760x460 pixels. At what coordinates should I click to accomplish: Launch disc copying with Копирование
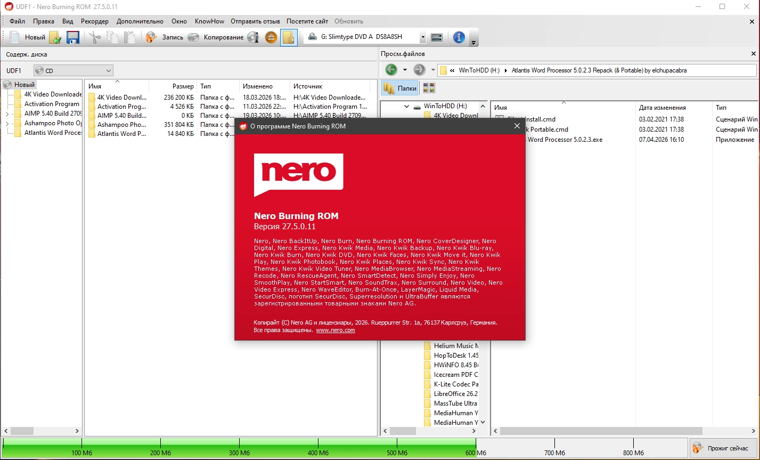216,37
